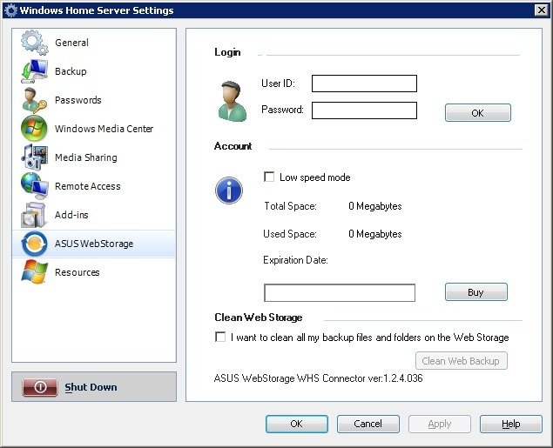Click the settings gear icon in title bar

[x=10, y=10]
